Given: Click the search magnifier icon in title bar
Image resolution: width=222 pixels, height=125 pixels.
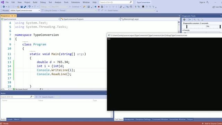Looking at the screenshot, I should click(131, 2).
